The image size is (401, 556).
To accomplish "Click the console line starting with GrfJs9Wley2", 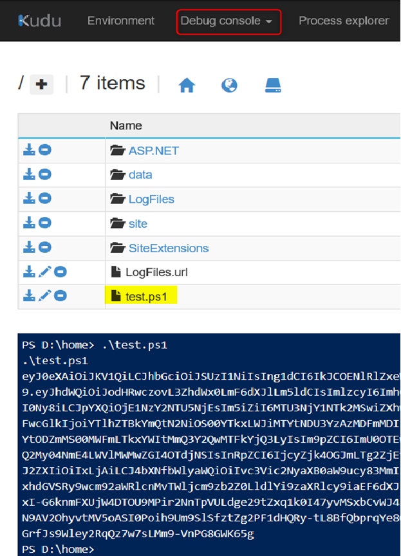I will tap(138, 533).
